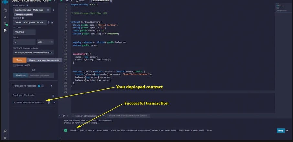The height and width of the screenshot is (142, 293).
Task: Click the Gas Limit input field
Action: [x=24, y=32]
